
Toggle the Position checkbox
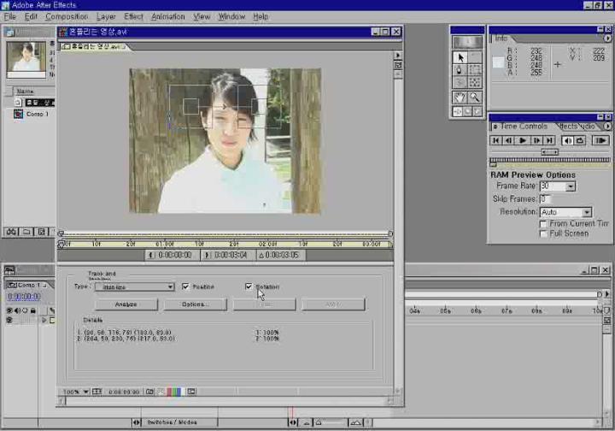[185, 286]
